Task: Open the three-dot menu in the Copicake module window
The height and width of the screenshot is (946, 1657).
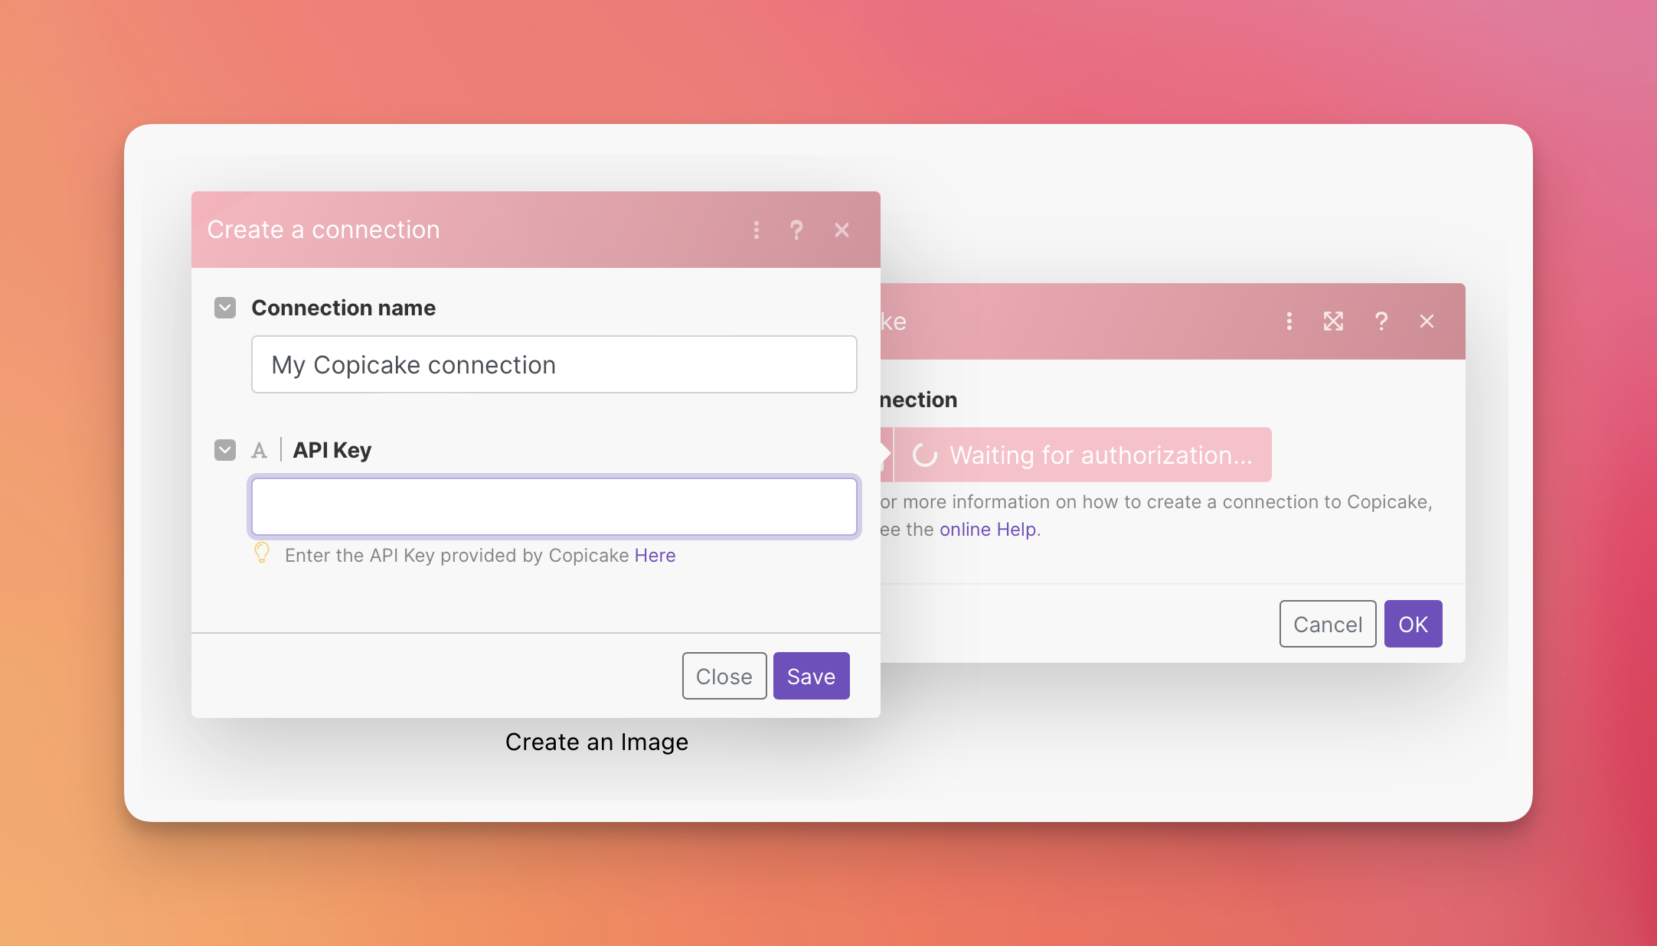Action: pos(1289,321)
